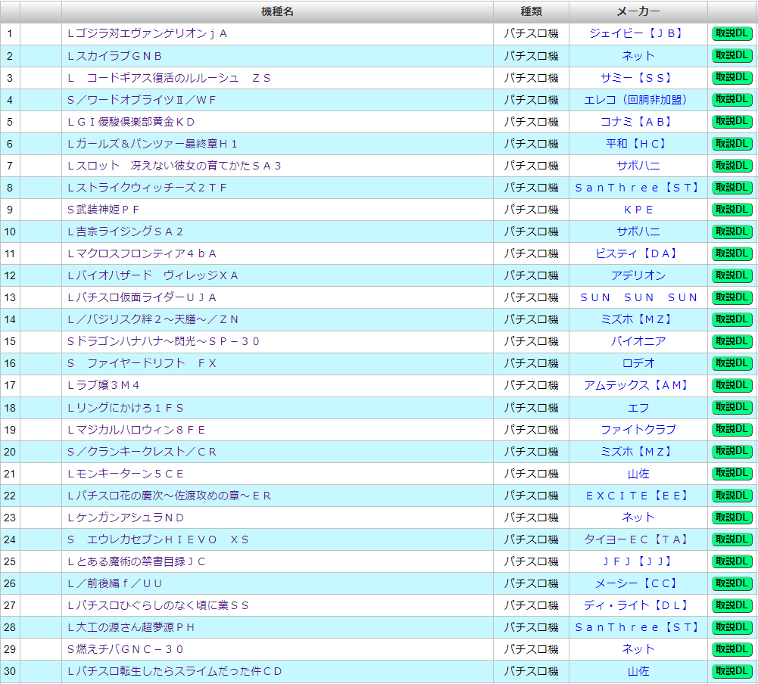Download manual for LバイオハザードヴィレッジXA
758x684 pixels.
point(732,275)
